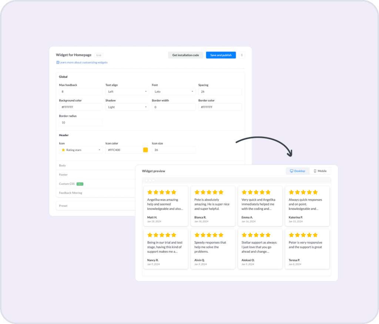Viewport: 379px width, 324px height.
Task: Click the five-star rating on Matt H.'s review
Action: pyautogui.click(x=162, y=192)
